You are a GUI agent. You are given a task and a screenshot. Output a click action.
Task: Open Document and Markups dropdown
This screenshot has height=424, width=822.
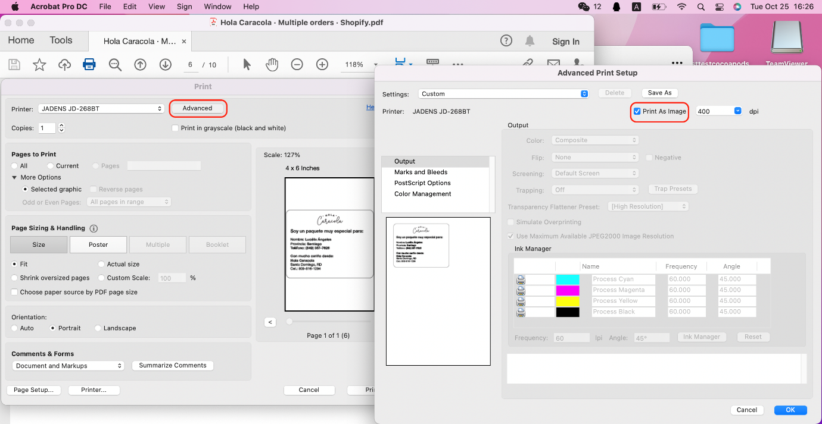(x=68, y=366)
